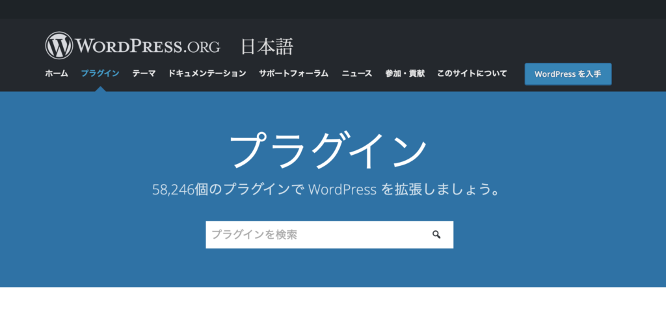The image size is (666, 309).
Task: Click the large プラグイン page heading
Action: (x=329, y=150)
